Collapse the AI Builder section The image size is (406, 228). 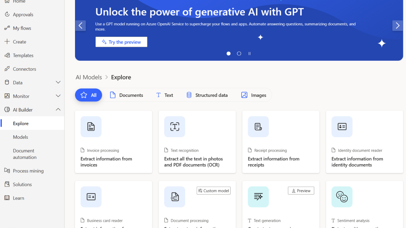(58, 110)
